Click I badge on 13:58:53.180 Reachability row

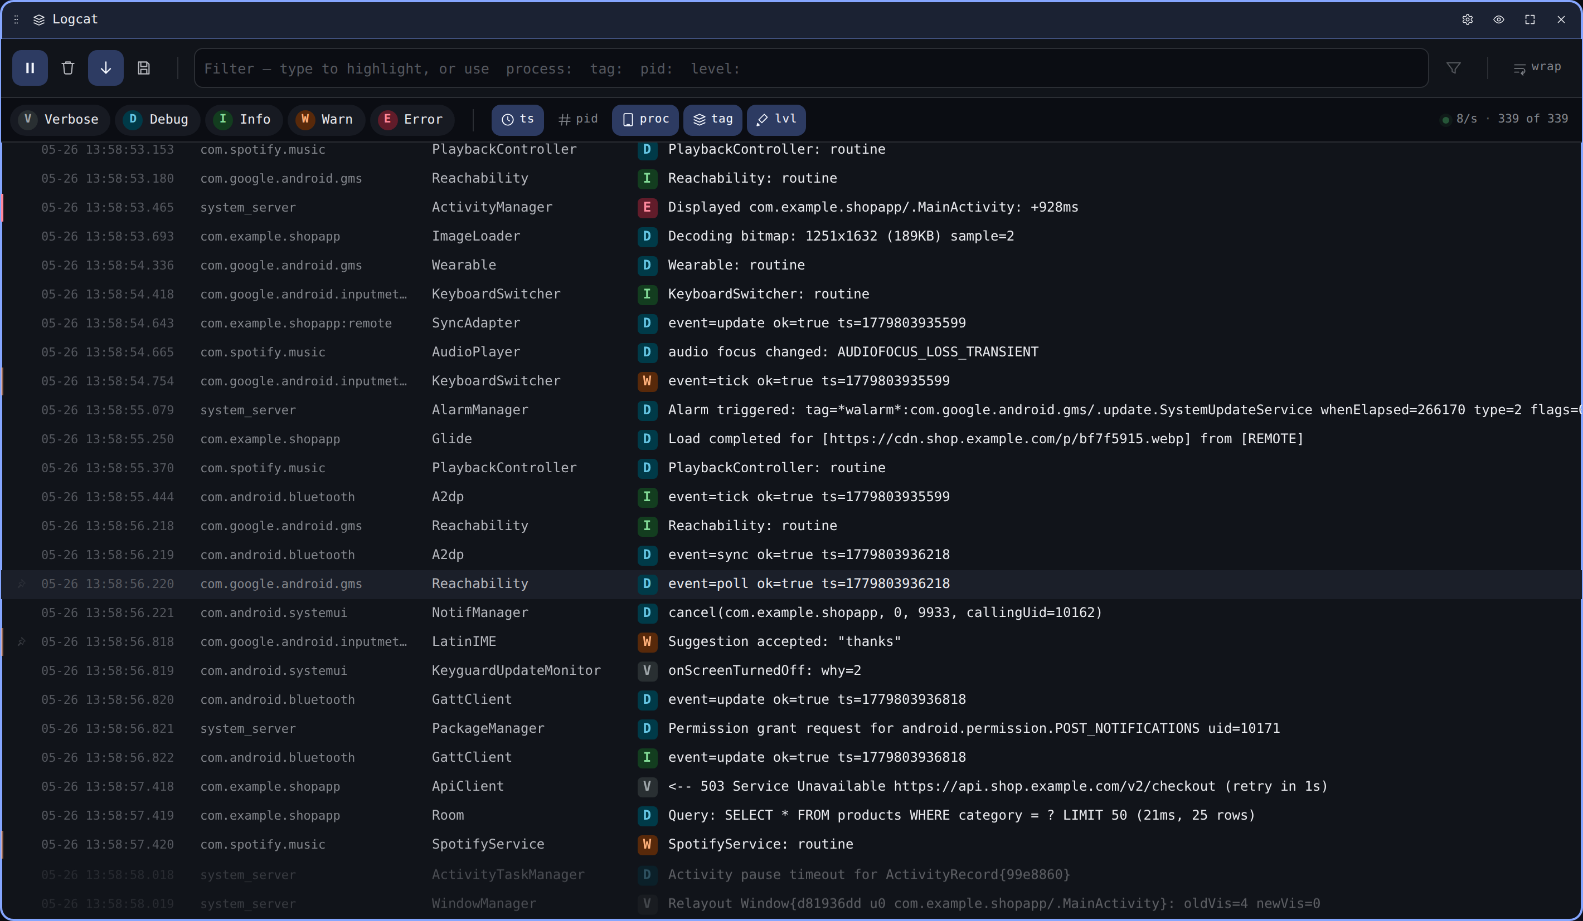(x=647, y=179)
